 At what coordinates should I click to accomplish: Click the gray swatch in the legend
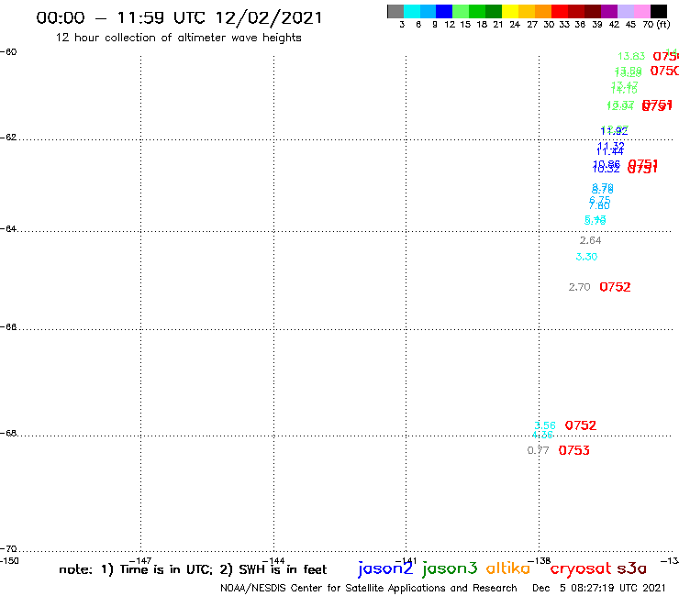pyautogui.click(x=395, y=11)
